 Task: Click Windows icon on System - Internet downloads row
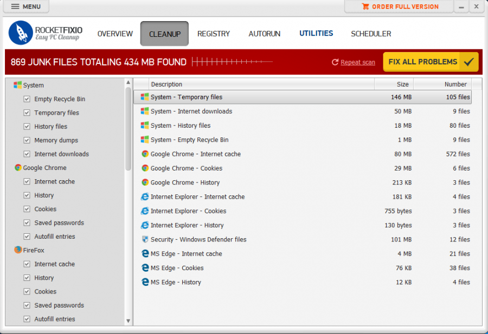click(x=144, y=111)
